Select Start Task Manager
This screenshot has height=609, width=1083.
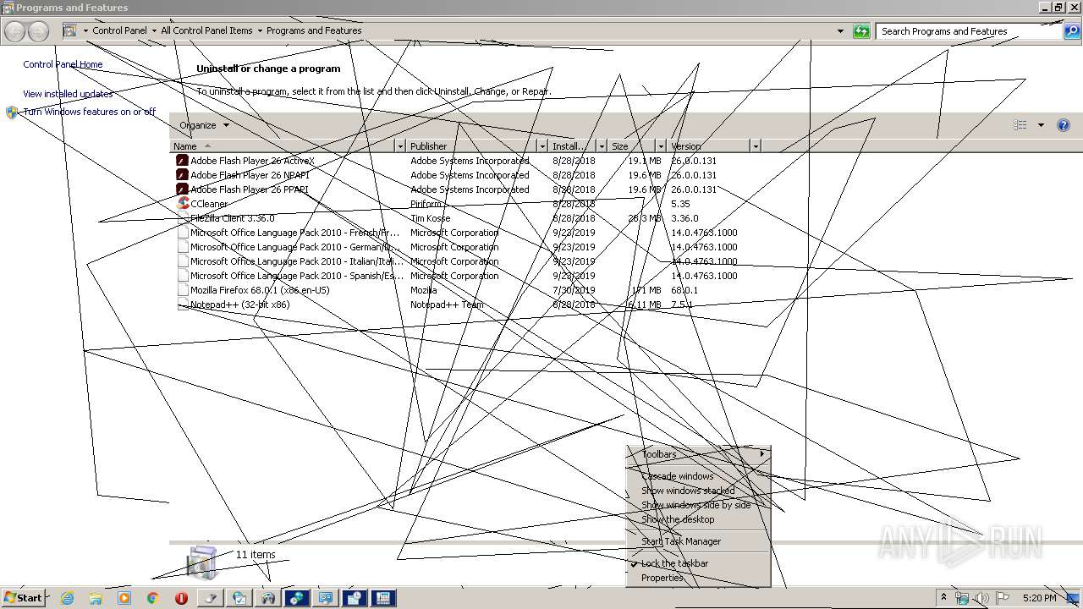point(698,541)
